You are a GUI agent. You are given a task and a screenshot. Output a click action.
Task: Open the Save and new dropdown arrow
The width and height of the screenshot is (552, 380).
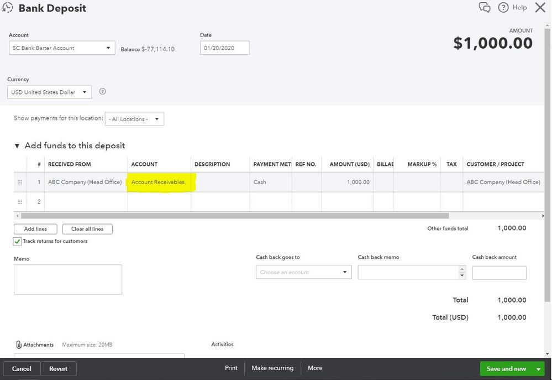click(x=538, y=369)
